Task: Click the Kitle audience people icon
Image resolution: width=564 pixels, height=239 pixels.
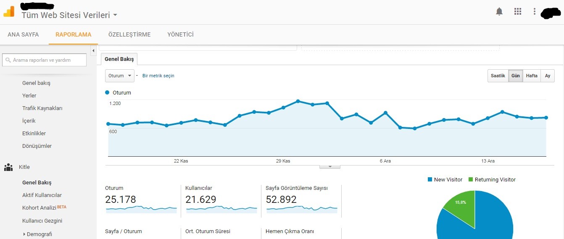Action: [x=8, y=167]
